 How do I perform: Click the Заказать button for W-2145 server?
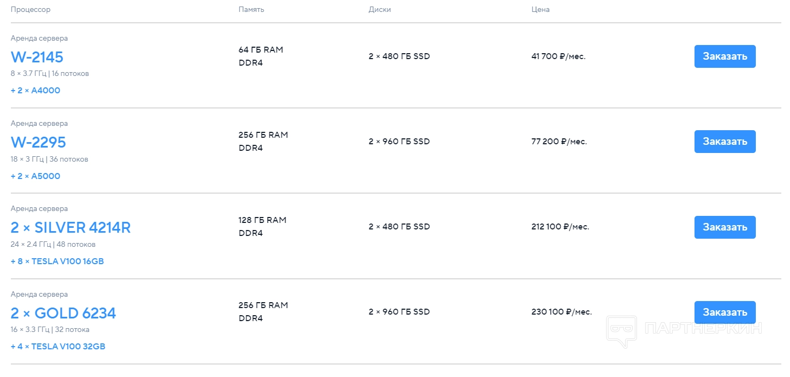click(x=724, y=56)
